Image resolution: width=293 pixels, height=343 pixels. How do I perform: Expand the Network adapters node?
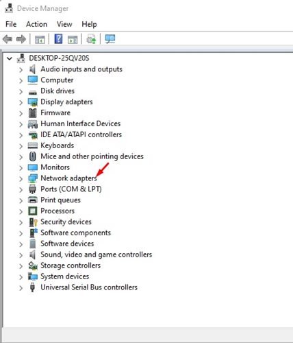pos(21,178)
